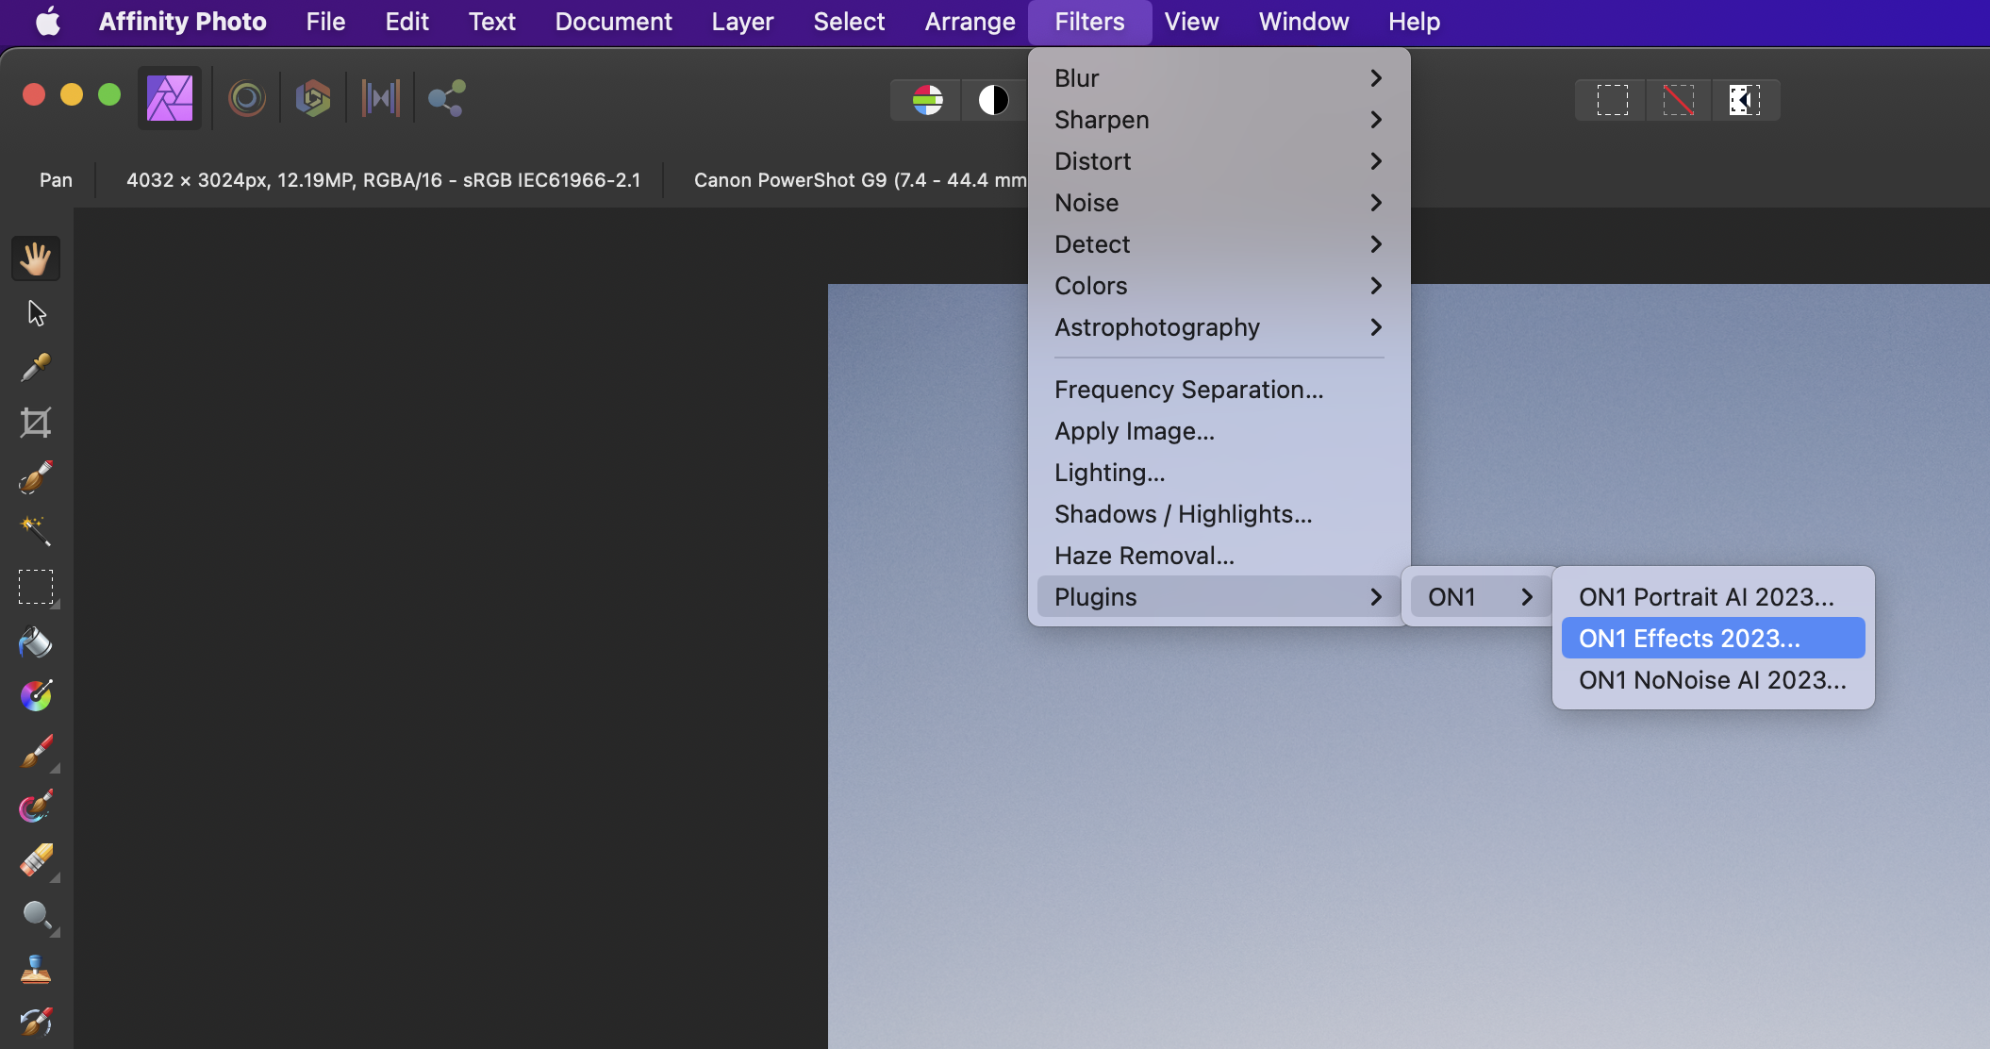The width and height of the screenshot is (1990, 1049).
Task: Select the Paint Brush tool
Action: coord(36,752)
